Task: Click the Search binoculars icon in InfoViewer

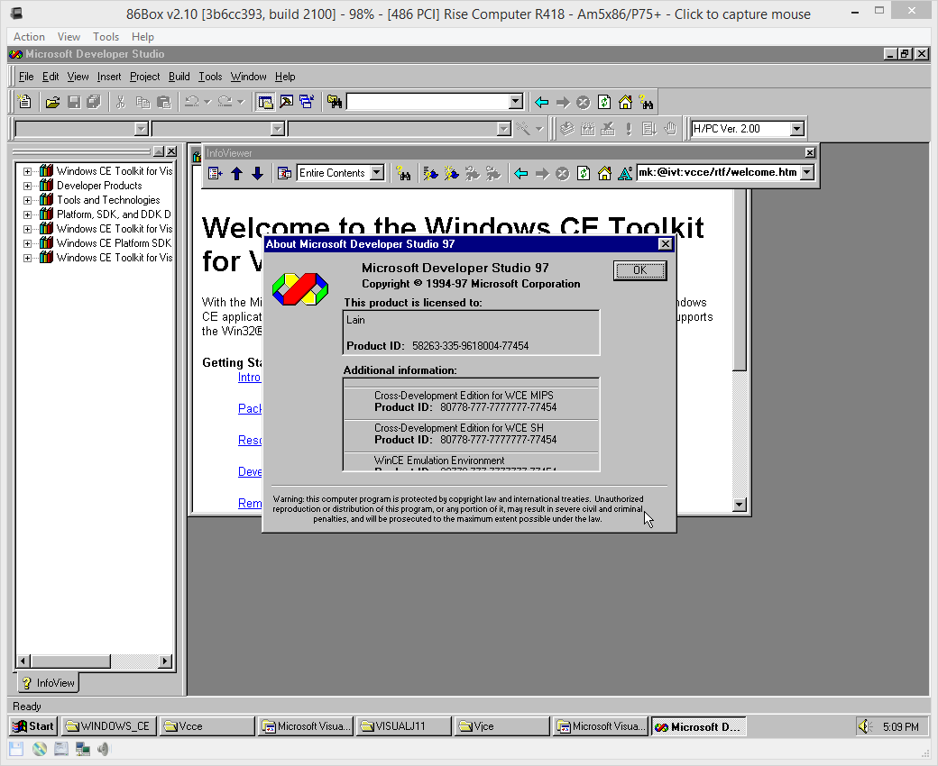Action: pyautogui.click(x=402, y=173)
